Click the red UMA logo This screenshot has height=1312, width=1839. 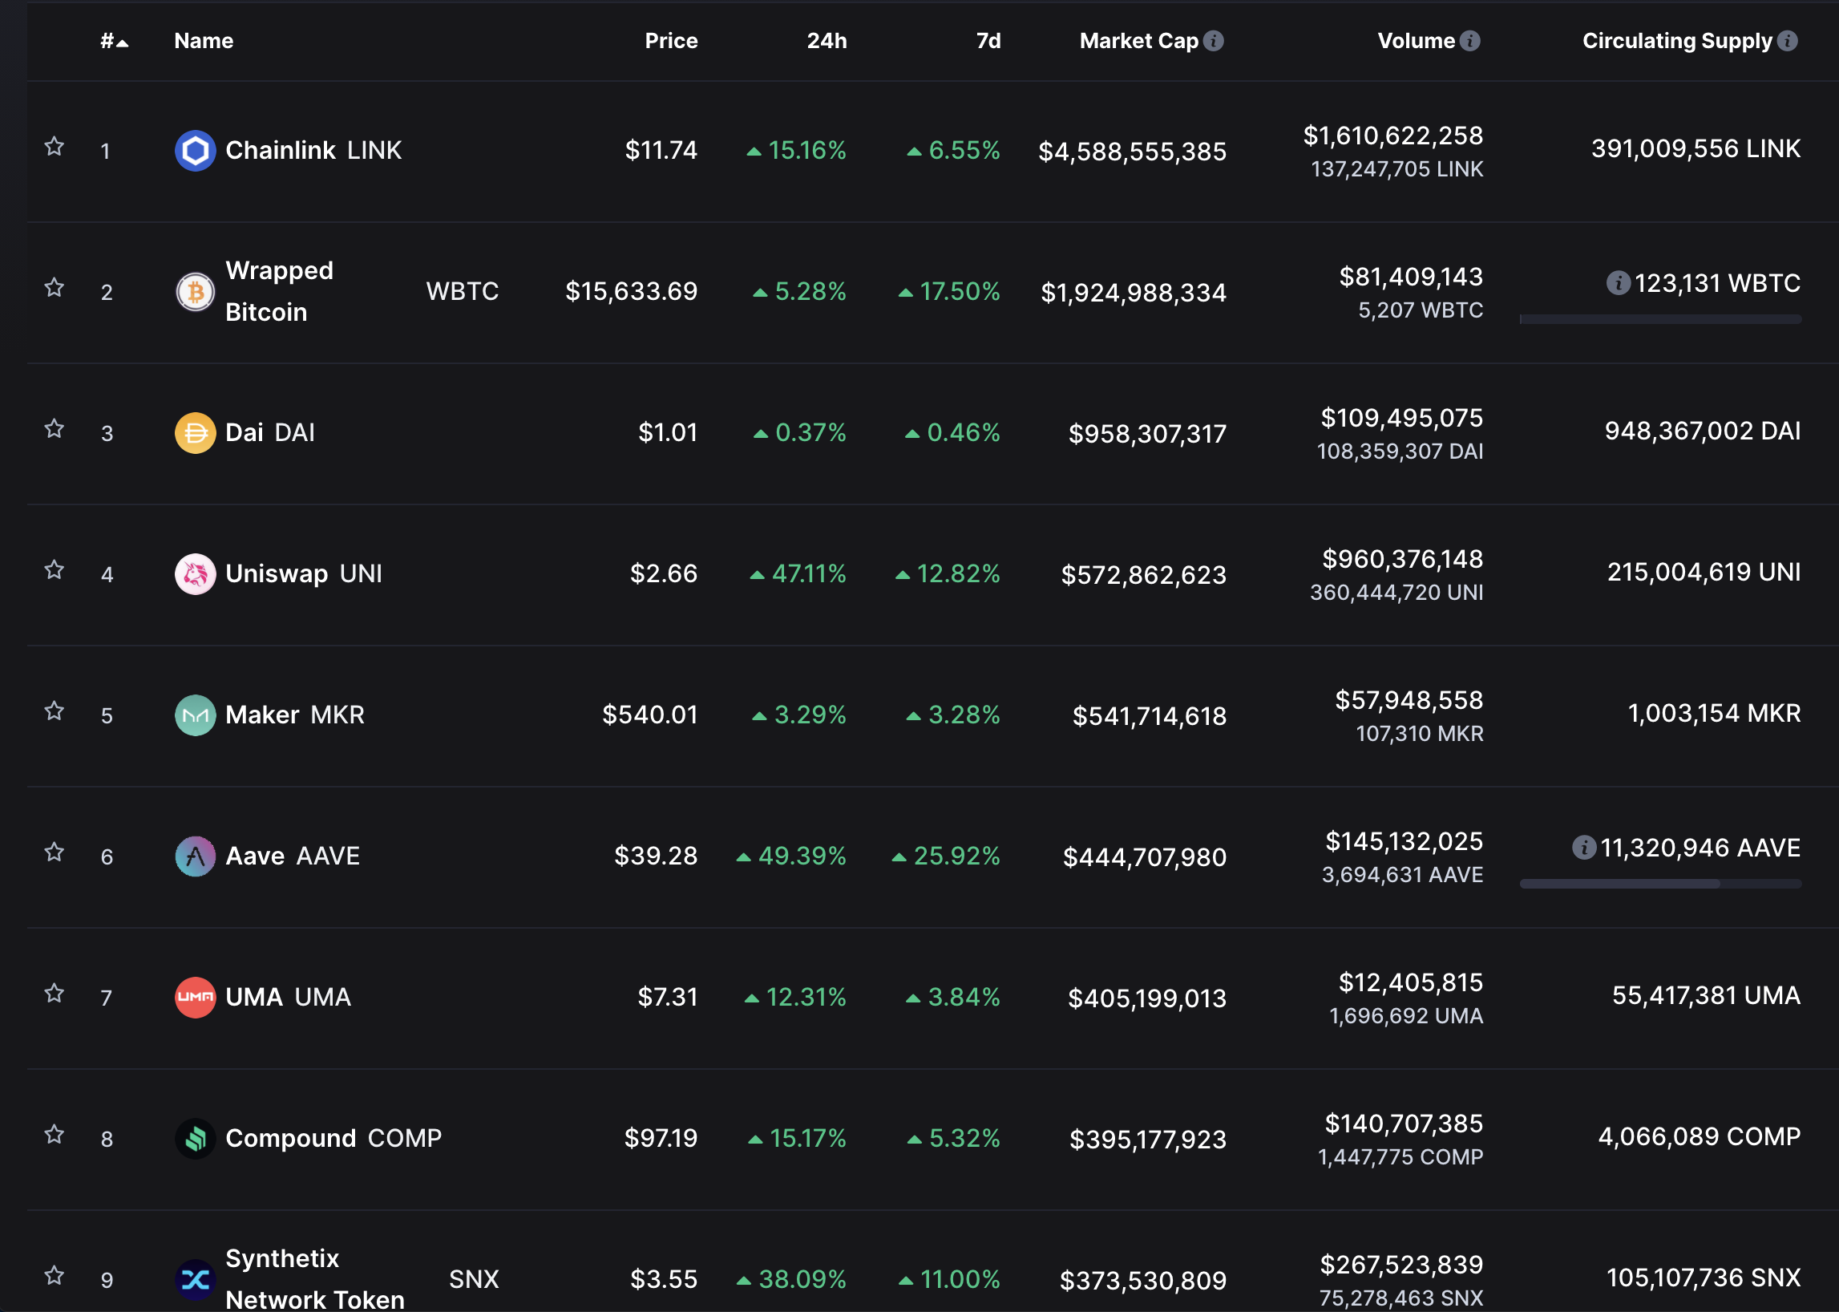(x=196, y=997)
